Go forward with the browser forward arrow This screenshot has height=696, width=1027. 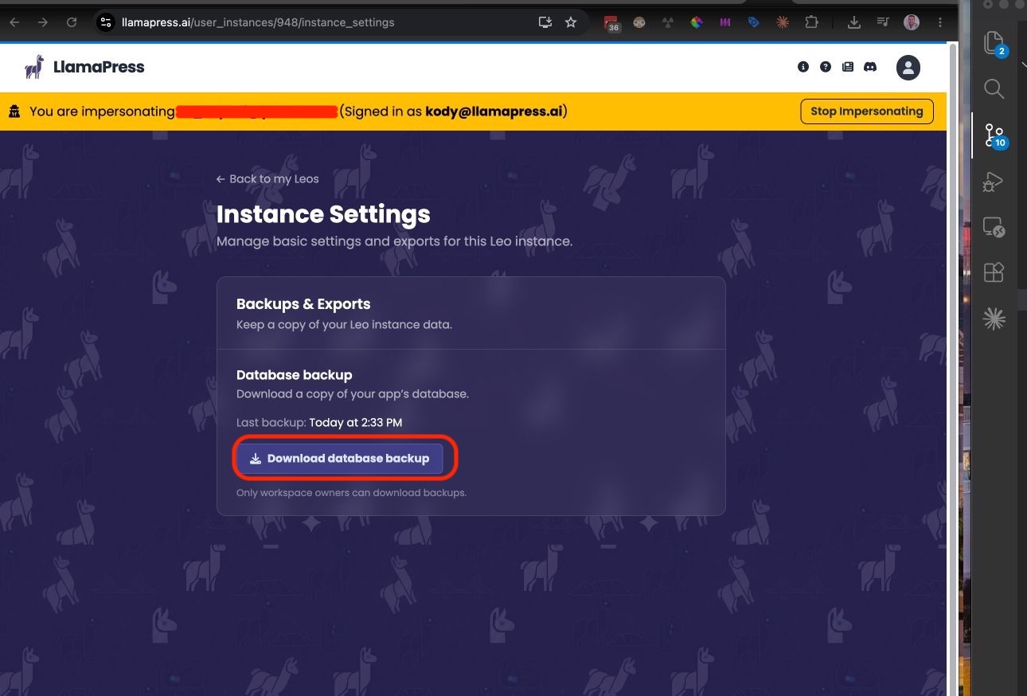[43, 22]
